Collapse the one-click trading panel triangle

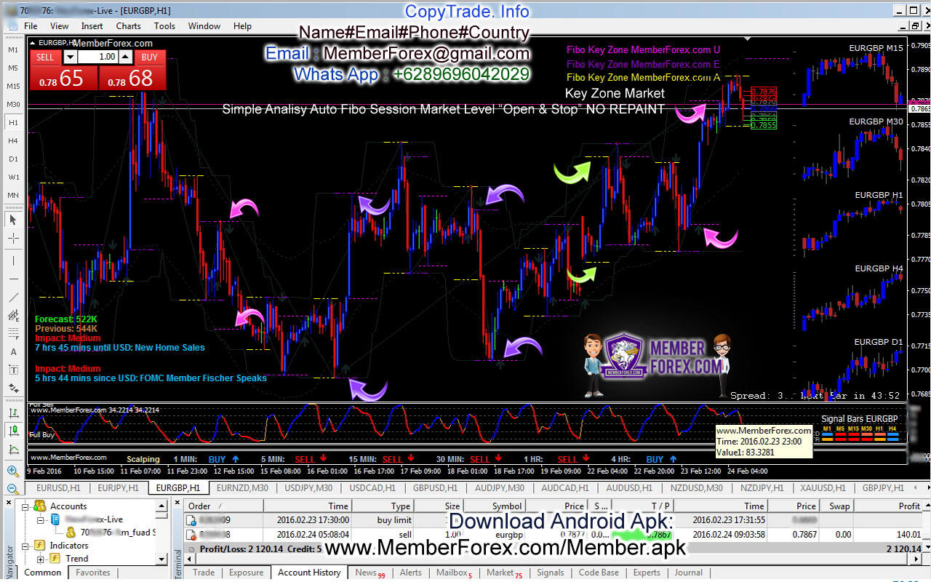pos(33,43)
